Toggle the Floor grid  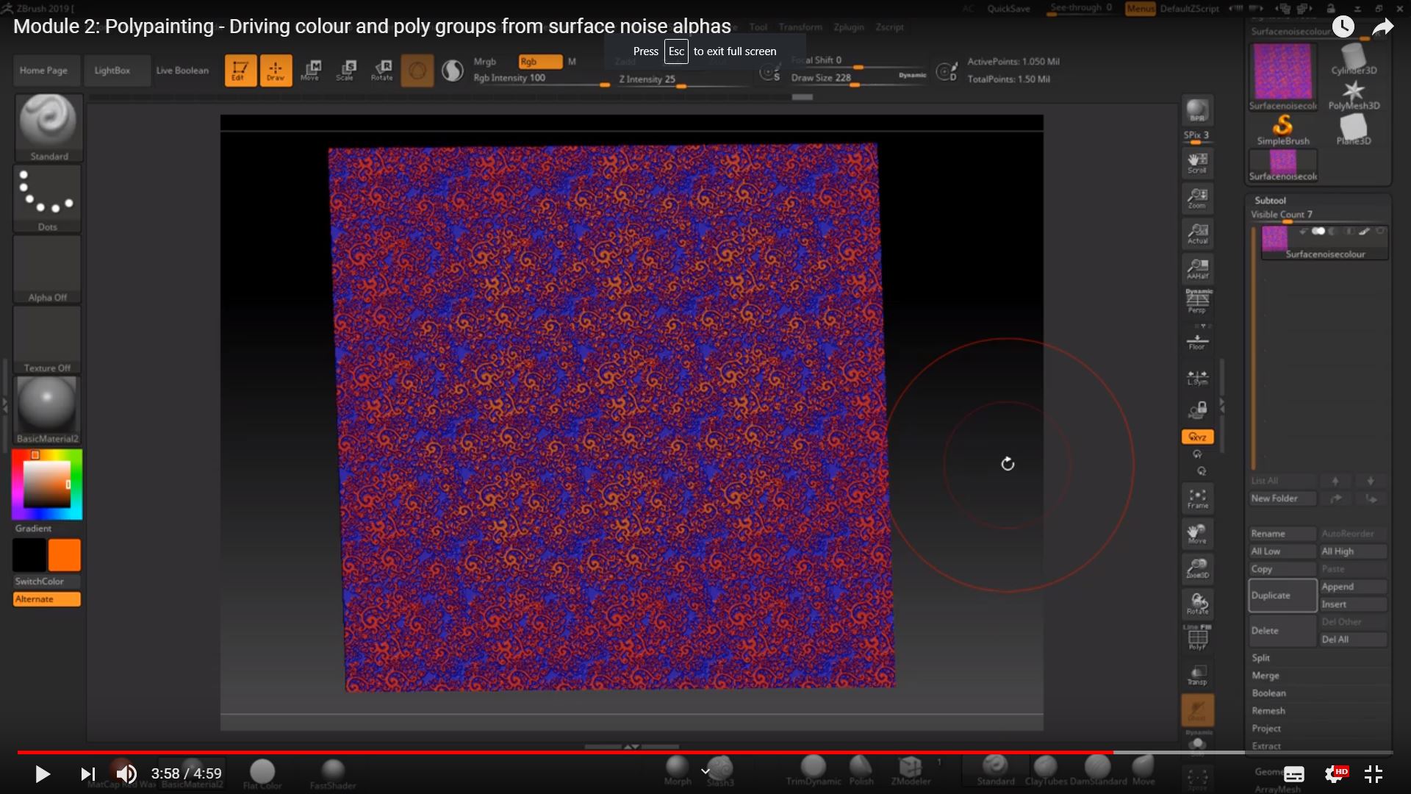click(1197, 341)
